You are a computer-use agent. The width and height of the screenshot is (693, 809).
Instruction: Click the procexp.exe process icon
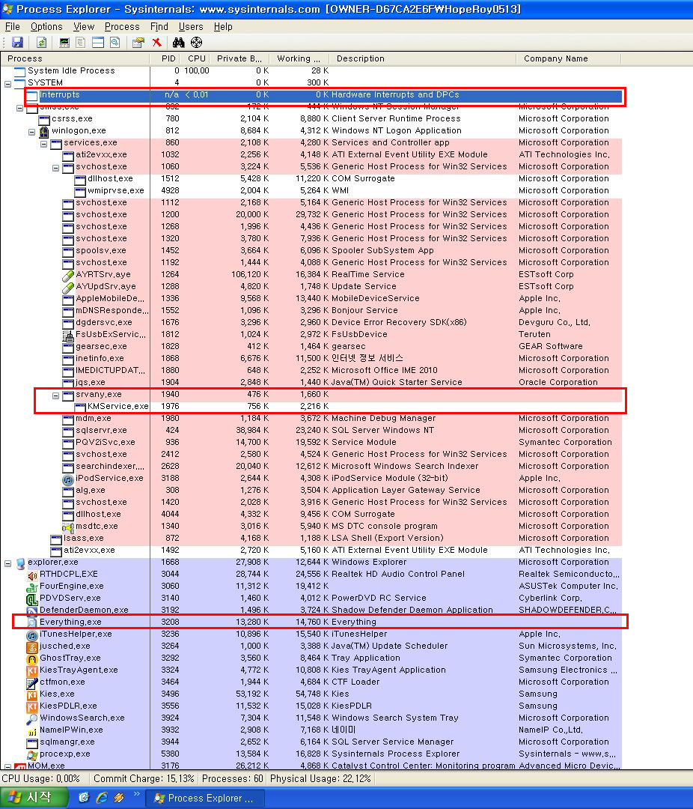(x=32, y=755)
